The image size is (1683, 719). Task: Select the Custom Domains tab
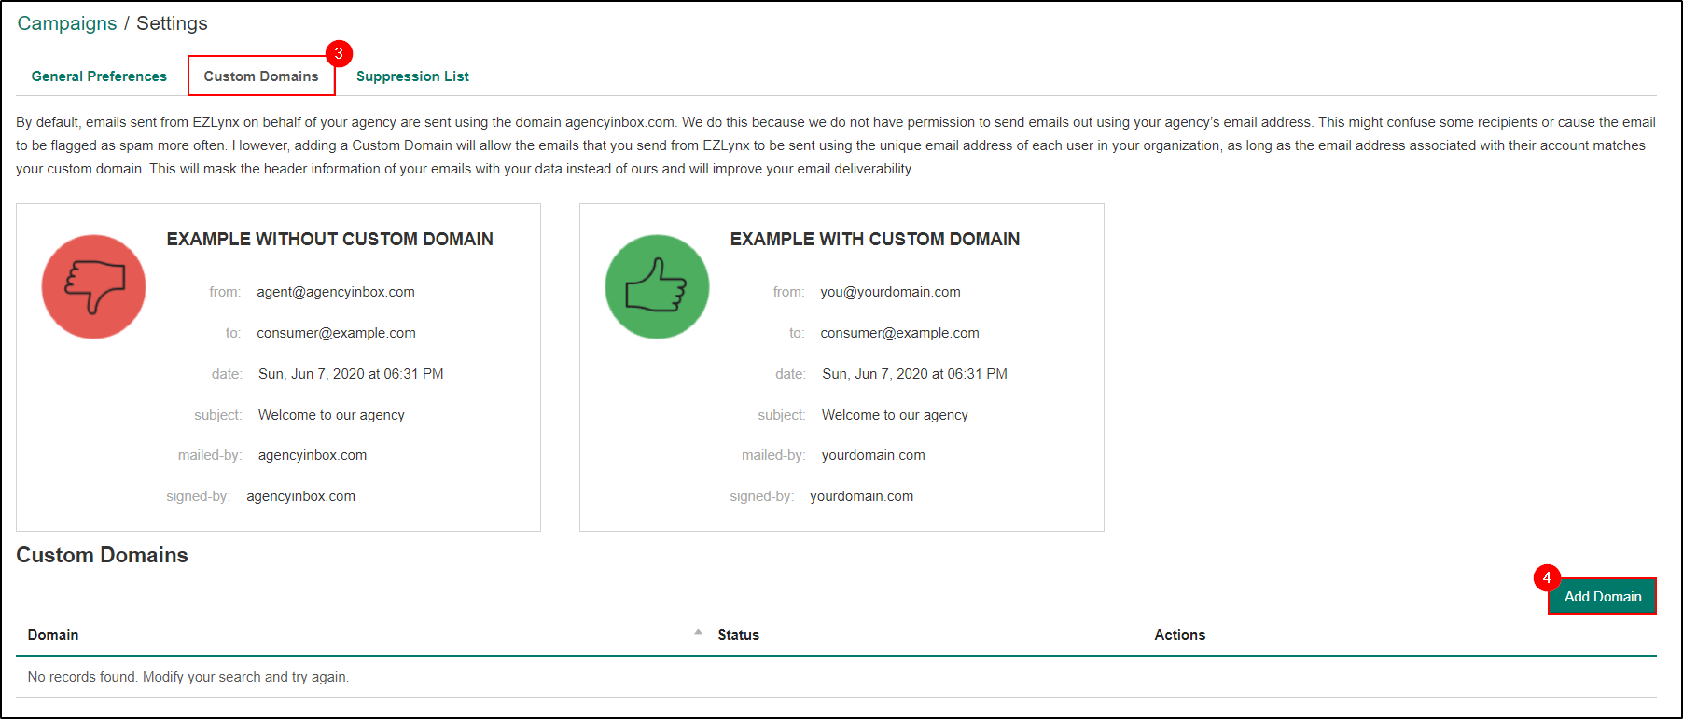point(261,76)
